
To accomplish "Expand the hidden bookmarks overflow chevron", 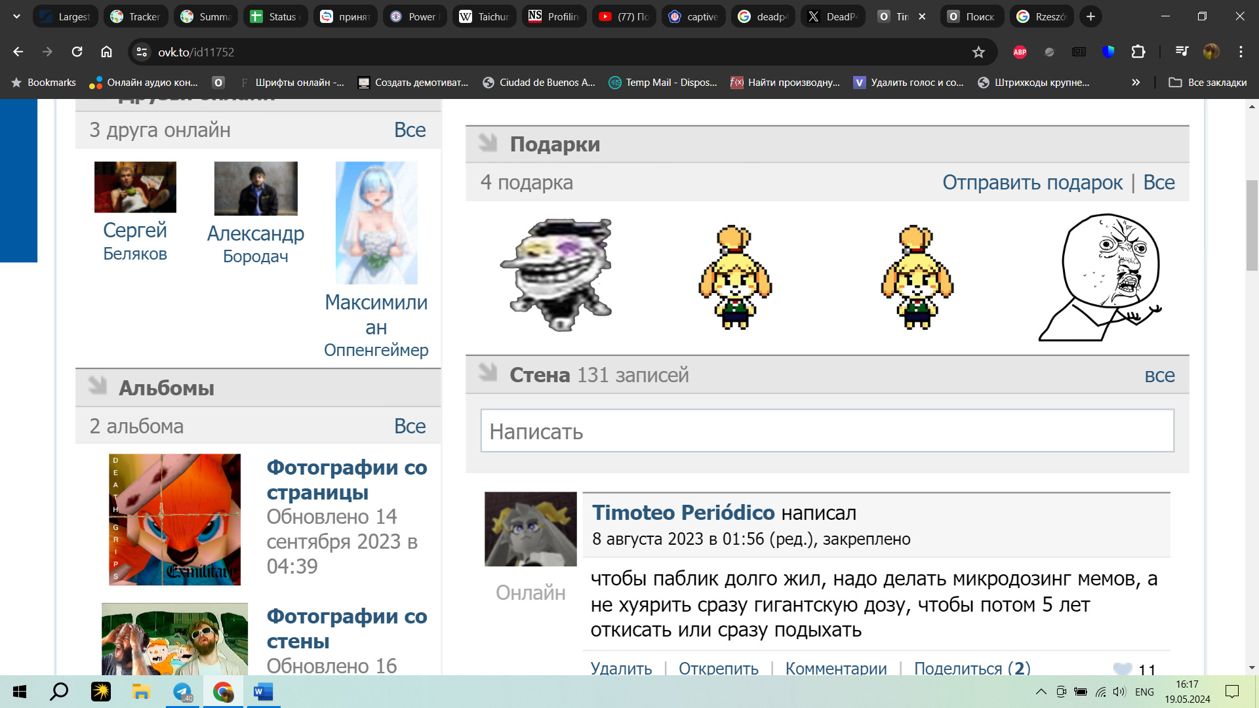I will point(1136,83).
